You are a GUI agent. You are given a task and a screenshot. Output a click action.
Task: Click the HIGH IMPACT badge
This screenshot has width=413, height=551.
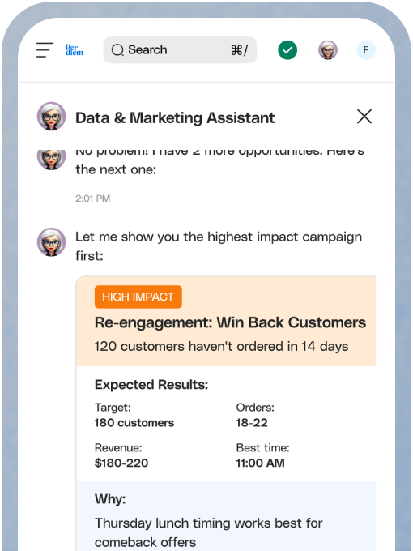[138, 297]
